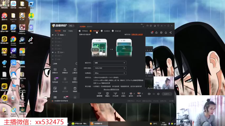This screenshot has height=126, width=225.
Task: Open SteamVR desktop shortcut
Action: 22,40
